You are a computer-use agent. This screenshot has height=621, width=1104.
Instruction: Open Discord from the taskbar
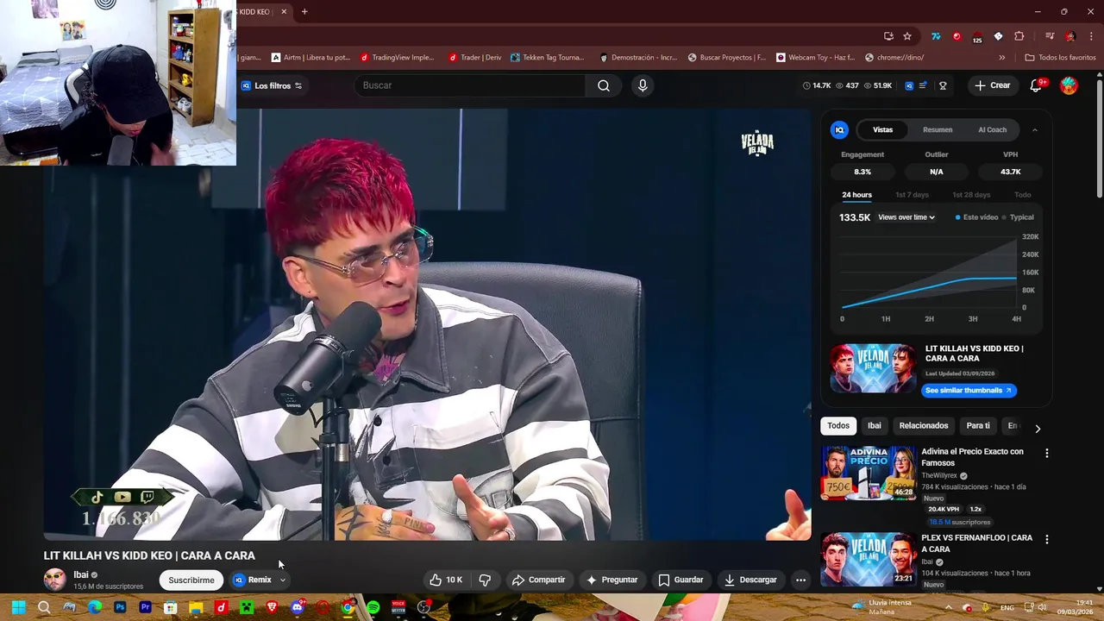pyautogui.click(x=297, y=607)
